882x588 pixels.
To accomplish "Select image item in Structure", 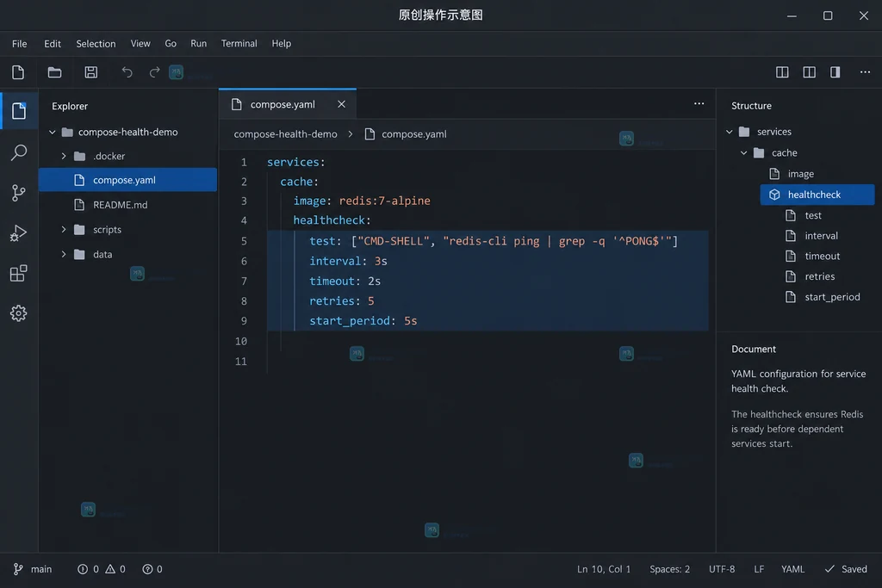I will (800, 174).
